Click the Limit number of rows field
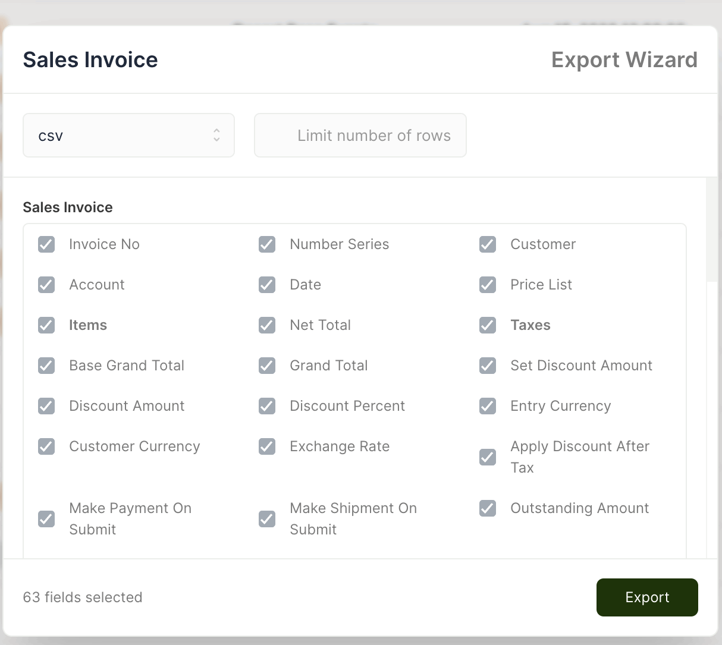Screen dimensions: 722x645 pos(360,136)
